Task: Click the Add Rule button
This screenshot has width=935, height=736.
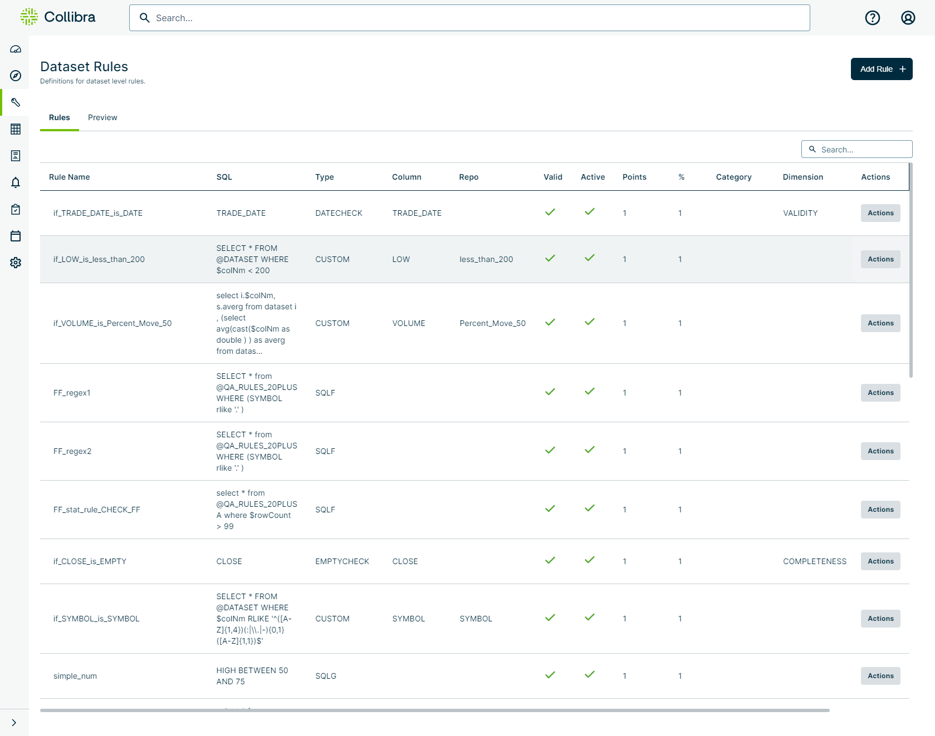Action: point(881,69)
